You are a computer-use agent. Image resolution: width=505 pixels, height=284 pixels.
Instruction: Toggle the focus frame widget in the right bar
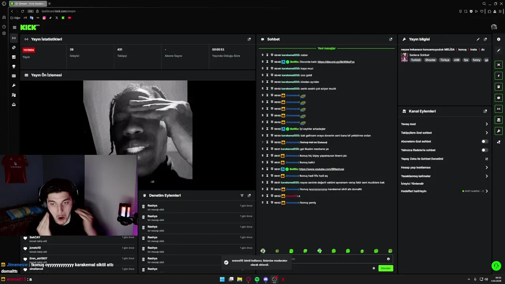[x=499, y=65]
